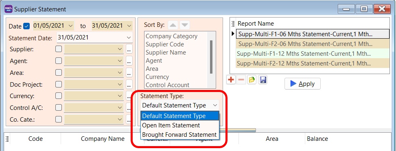Click the Currency ellipsis browse button
This screenshot has width=396, height=151.
pos(129,96)
